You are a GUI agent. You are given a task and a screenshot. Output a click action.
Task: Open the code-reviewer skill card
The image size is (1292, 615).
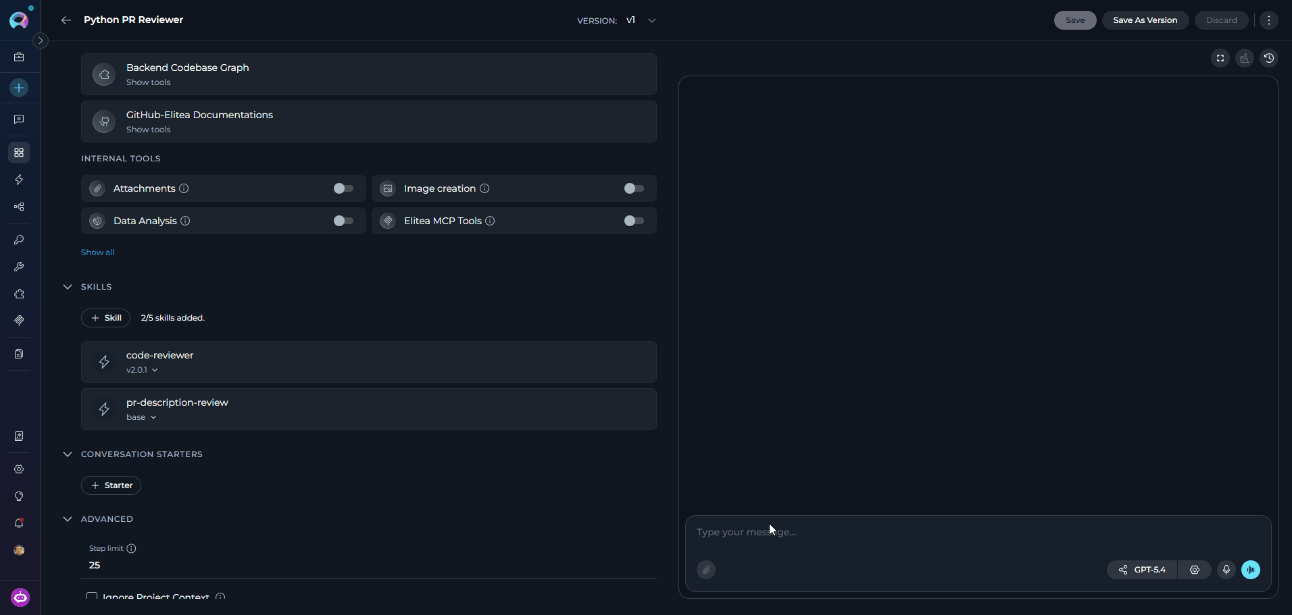pos(369,362)
